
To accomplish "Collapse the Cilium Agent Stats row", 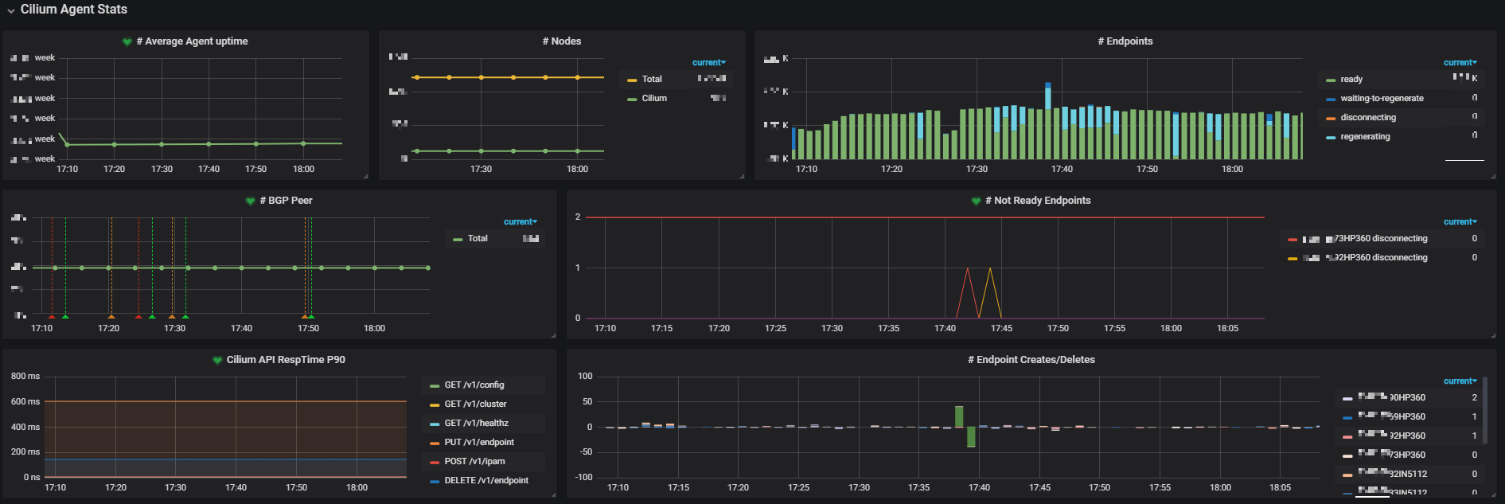I will tap(11, 10).
